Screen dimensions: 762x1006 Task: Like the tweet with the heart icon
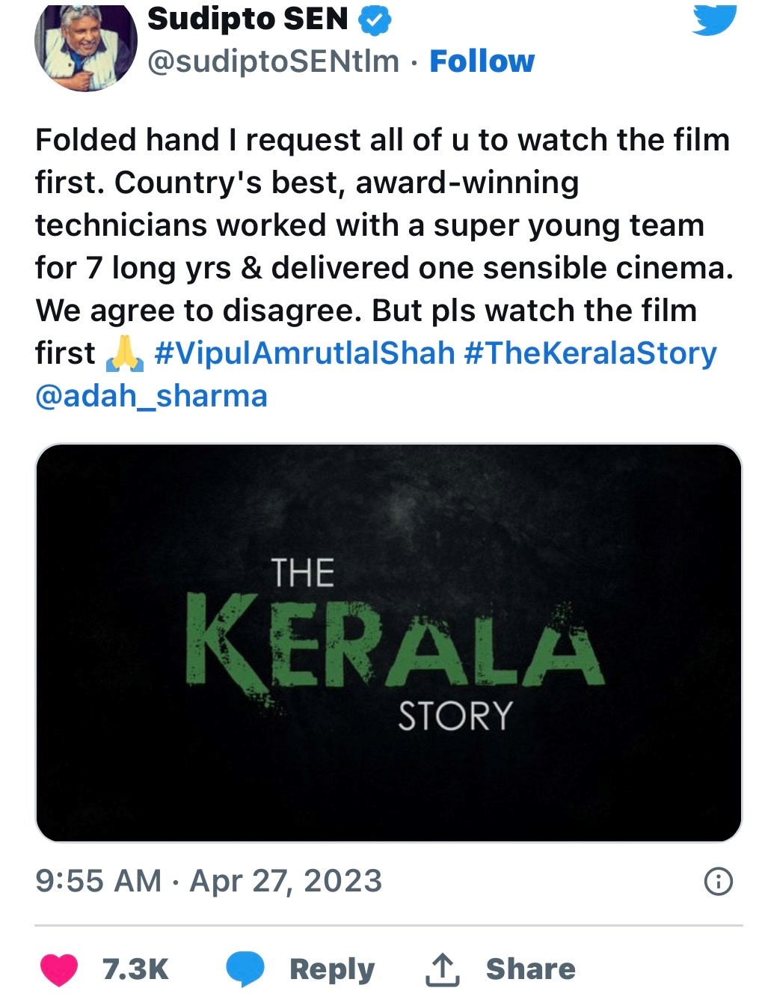[x=58, y=969]
